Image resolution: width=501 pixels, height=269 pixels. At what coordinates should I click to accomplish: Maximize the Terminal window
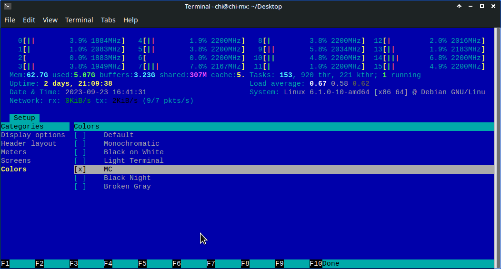[x=482, y=6]
